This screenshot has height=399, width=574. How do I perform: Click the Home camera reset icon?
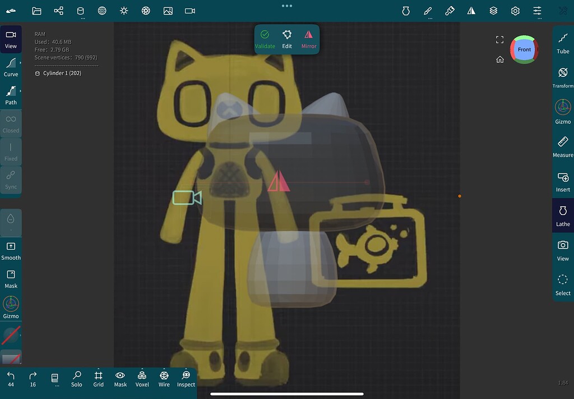(499, 59)
